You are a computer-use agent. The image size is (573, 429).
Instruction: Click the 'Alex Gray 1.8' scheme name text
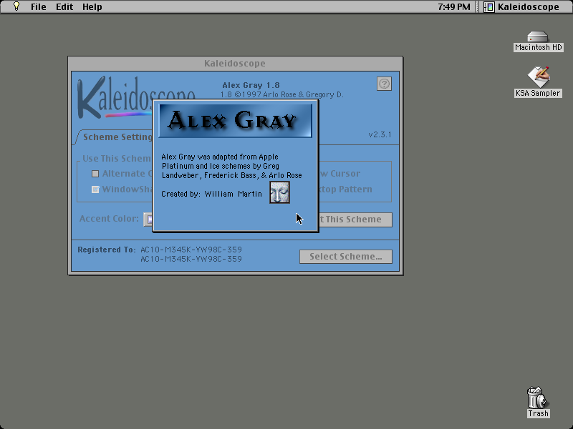[251, 85]
